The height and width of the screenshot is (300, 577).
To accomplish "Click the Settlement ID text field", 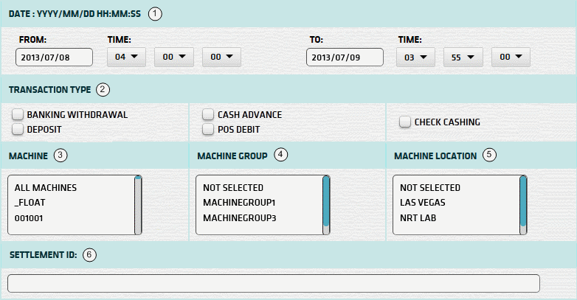I will (273, 284).
